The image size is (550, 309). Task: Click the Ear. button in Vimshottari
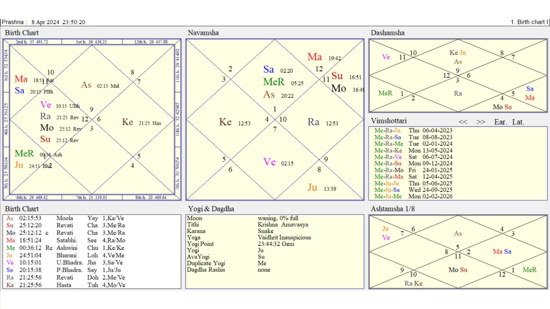coord(501,122)
